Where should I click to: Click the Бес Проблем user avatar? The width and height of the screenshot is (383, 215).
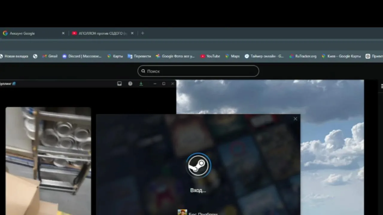pyautogui.click(x=182, y=212)
